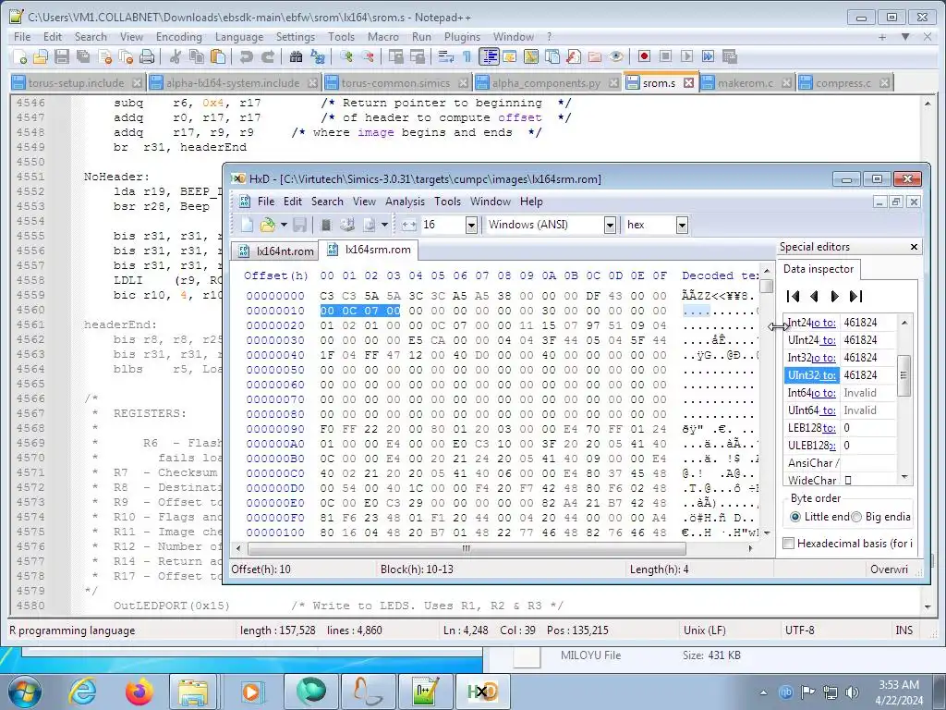Click Paste icon in Notepad++ toolbar
The width and height of the screenshot is (946, 710).
pyautogui.click(x=218, y=56)
